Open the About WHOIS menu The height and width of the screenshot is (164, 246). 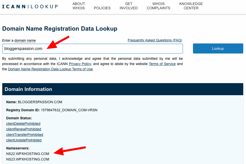pos(79,6)
